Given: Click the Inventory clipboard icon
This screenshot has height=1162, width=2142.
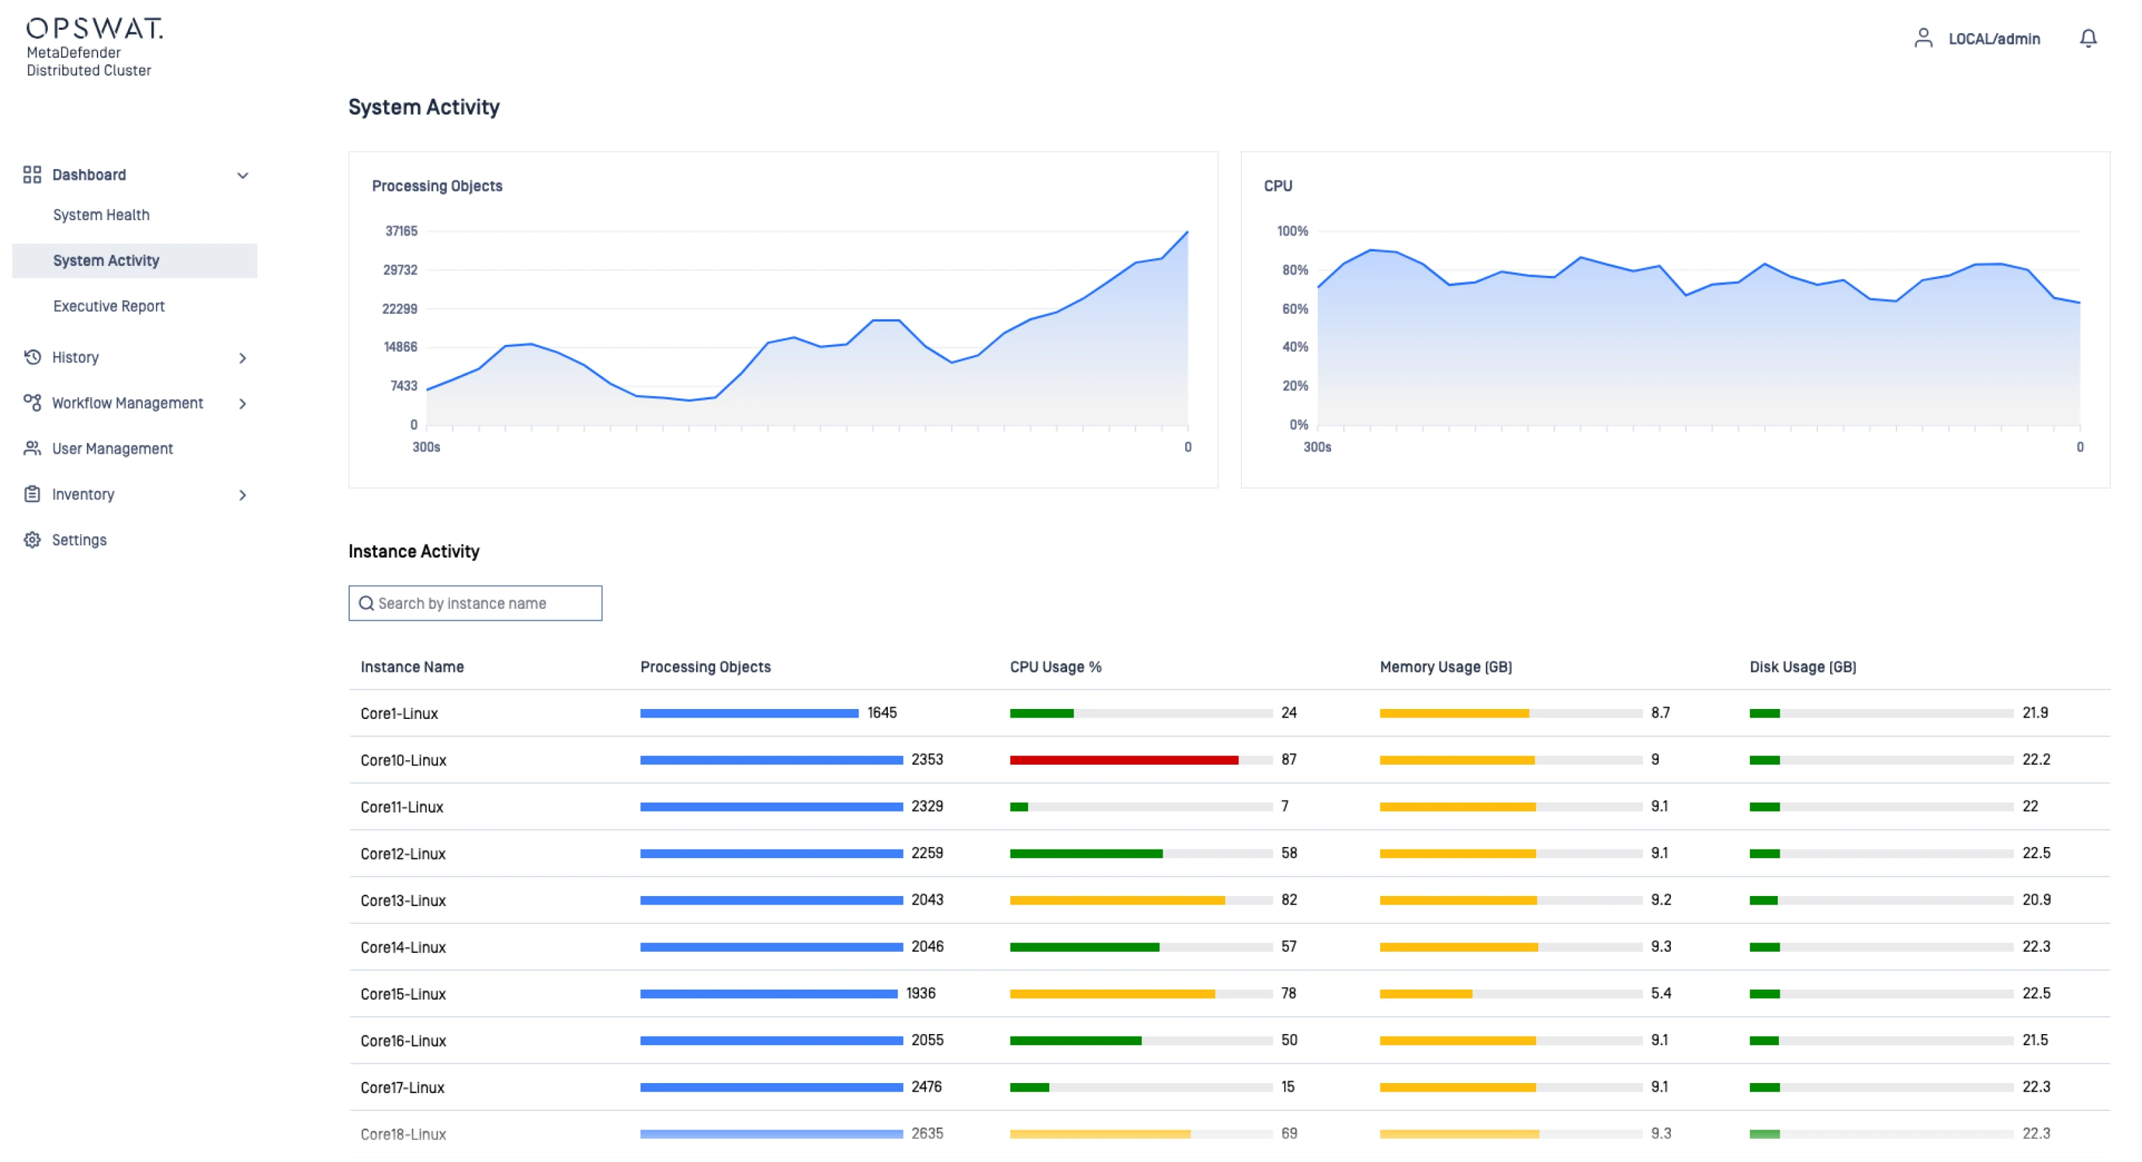Looking at the screenshot, I should (32, 495).
